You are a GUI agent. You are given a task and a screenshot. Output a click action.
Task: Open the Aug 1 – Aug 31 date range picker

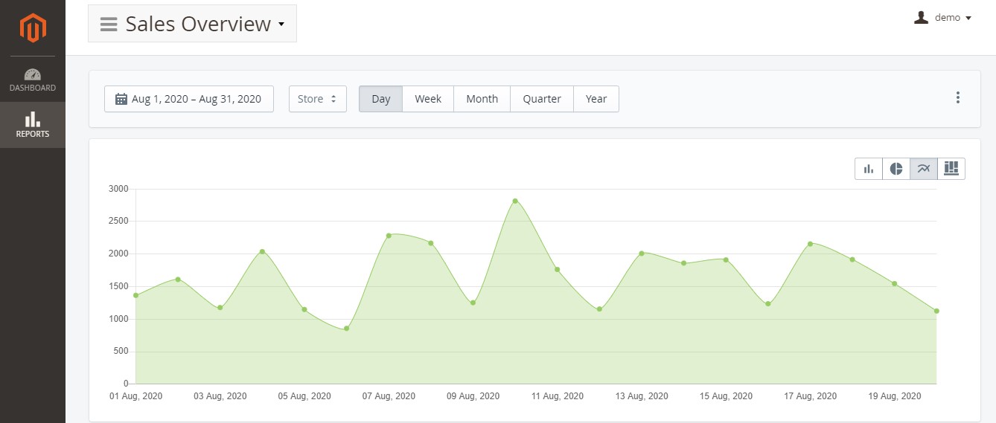[189, 99]
